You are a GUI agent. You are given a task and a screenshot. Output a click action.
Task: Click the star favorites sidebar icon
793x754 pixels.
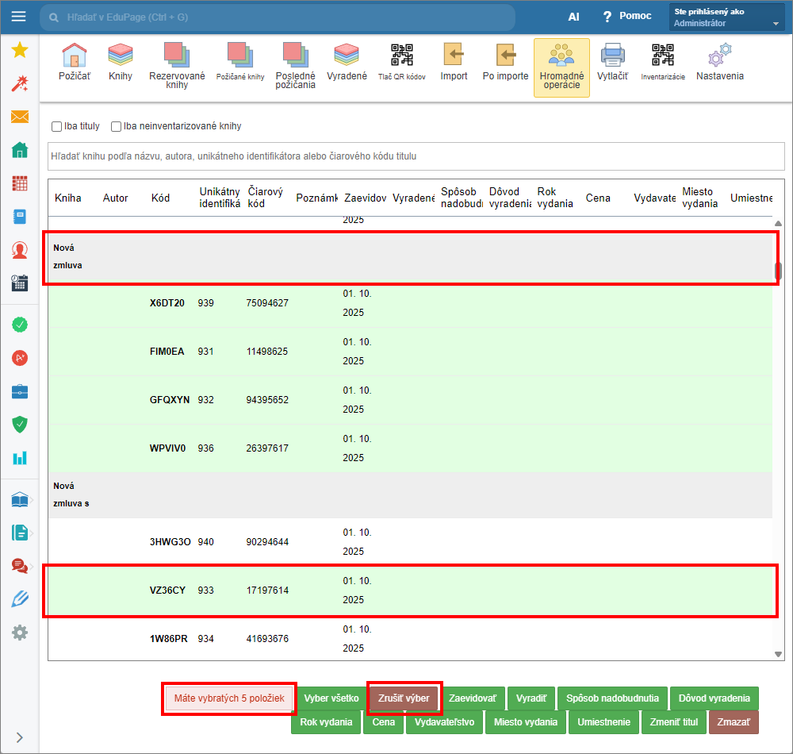20,51
